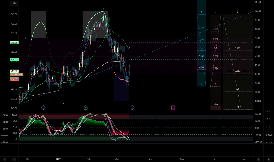Click the 580.00 price scale value
The height and width of the screenshot is (162, 274).
(14, 90)
